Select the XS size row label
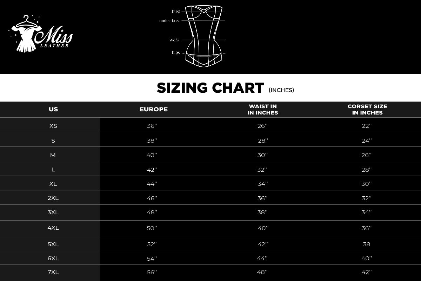 53,126
